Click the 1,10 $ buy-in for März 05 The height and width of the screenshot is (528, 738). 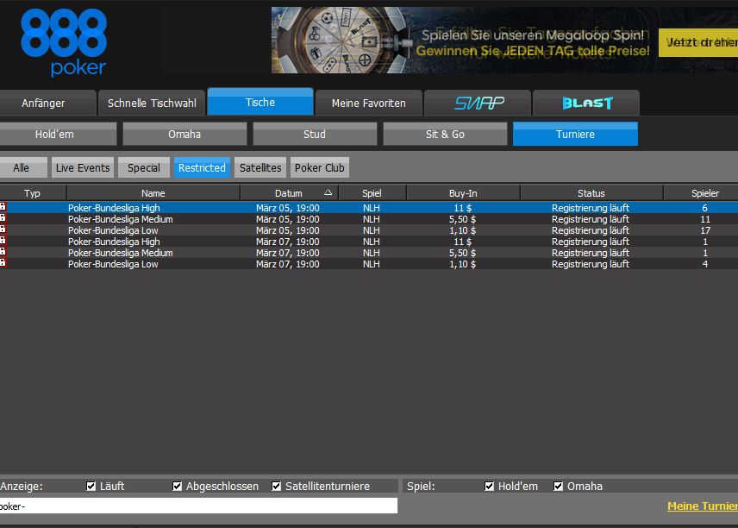462,230
